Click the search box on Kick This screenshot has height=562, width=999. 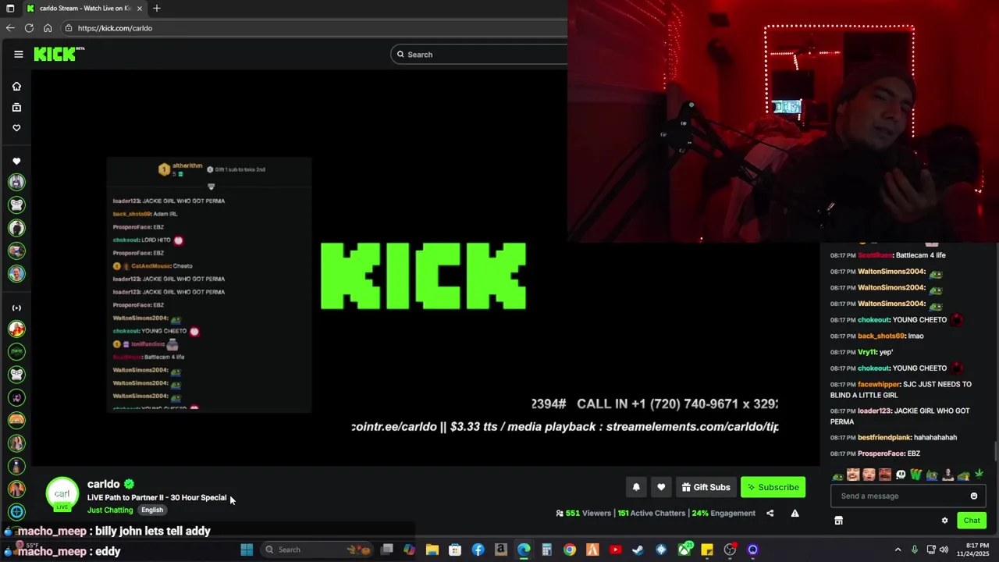[x=479, y=54]
